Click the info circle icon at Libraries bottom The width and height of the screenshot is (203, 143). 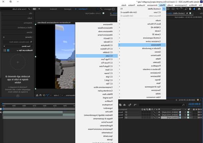(x=18, y=96)
